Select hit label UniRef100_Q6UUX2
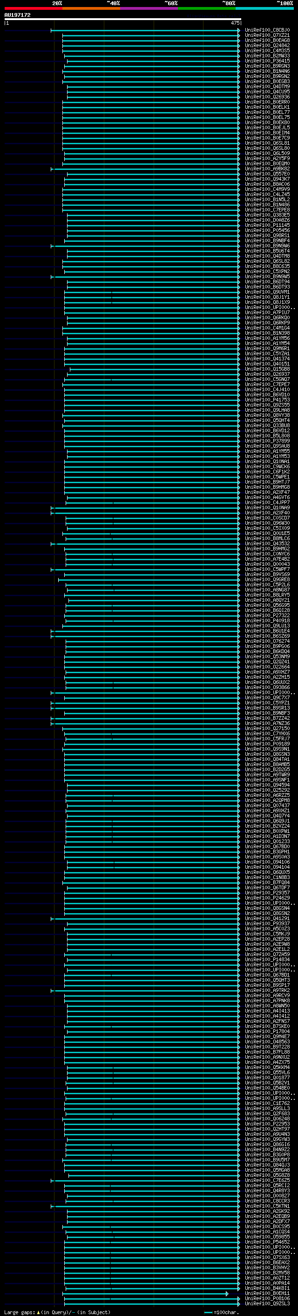The height and width of the screenshot is (1316, 298). coord(267,682)
